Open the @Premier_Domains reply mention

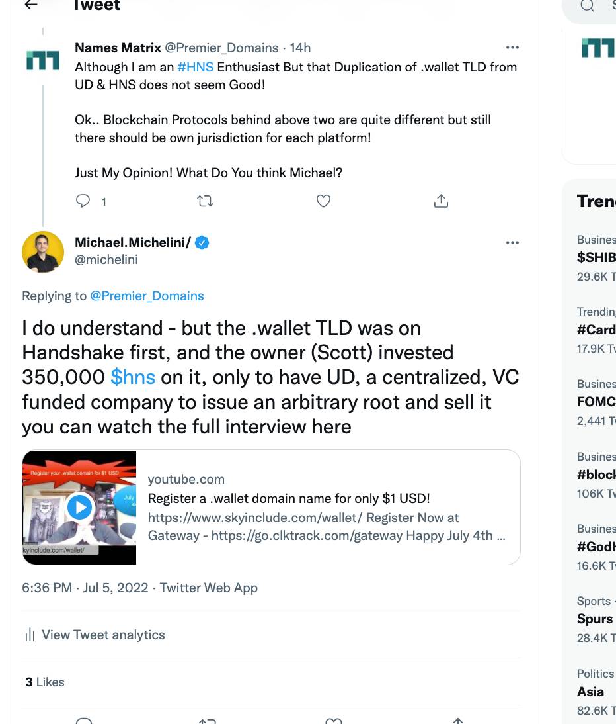pos(147,296)
